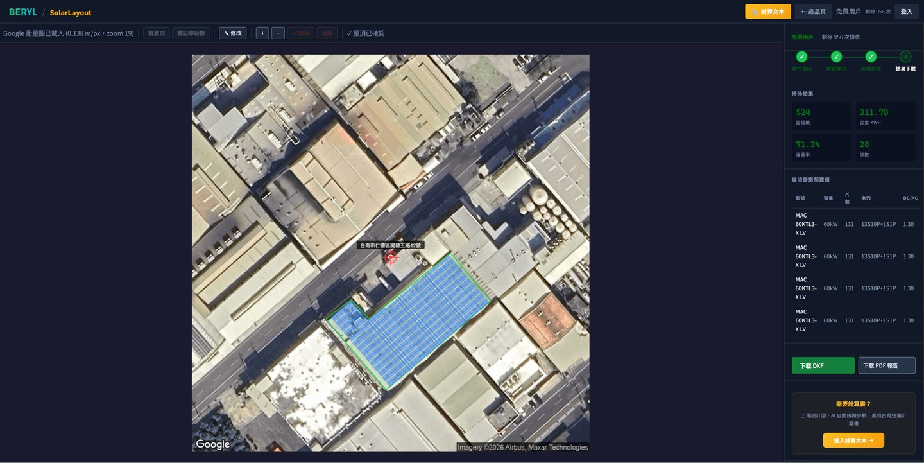
Task: Download the PDF report
Action: click(x=887, y=365)
